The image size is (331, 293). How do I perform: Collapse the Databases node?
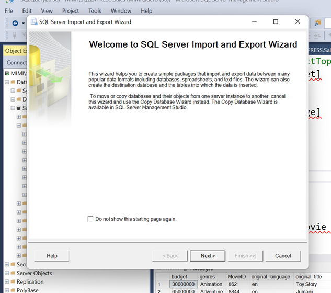click(7, 82)
